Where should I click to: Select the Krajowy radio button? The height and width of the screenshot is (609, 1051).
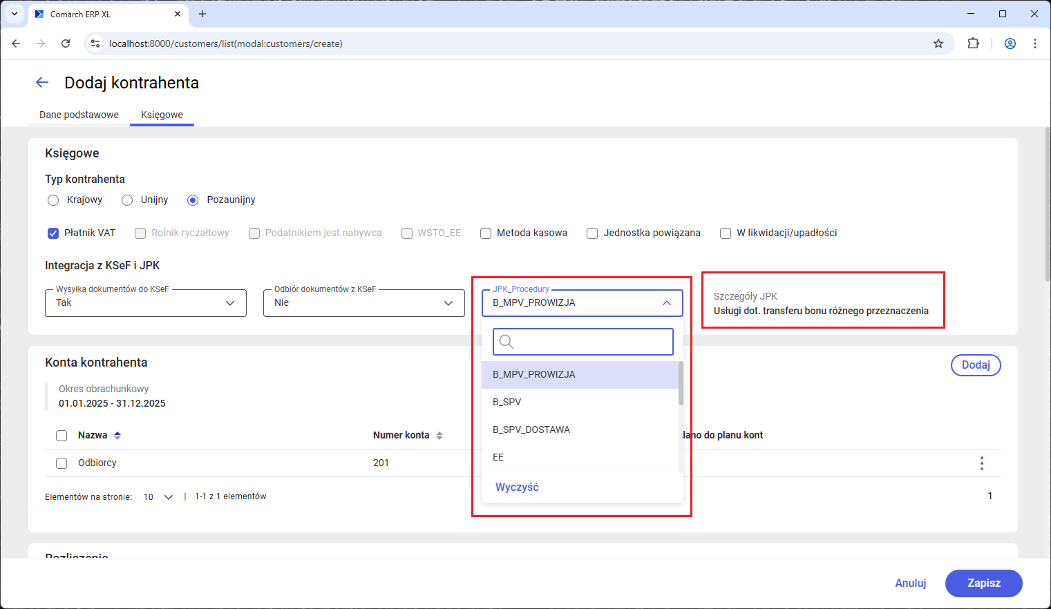click(53, 200)
